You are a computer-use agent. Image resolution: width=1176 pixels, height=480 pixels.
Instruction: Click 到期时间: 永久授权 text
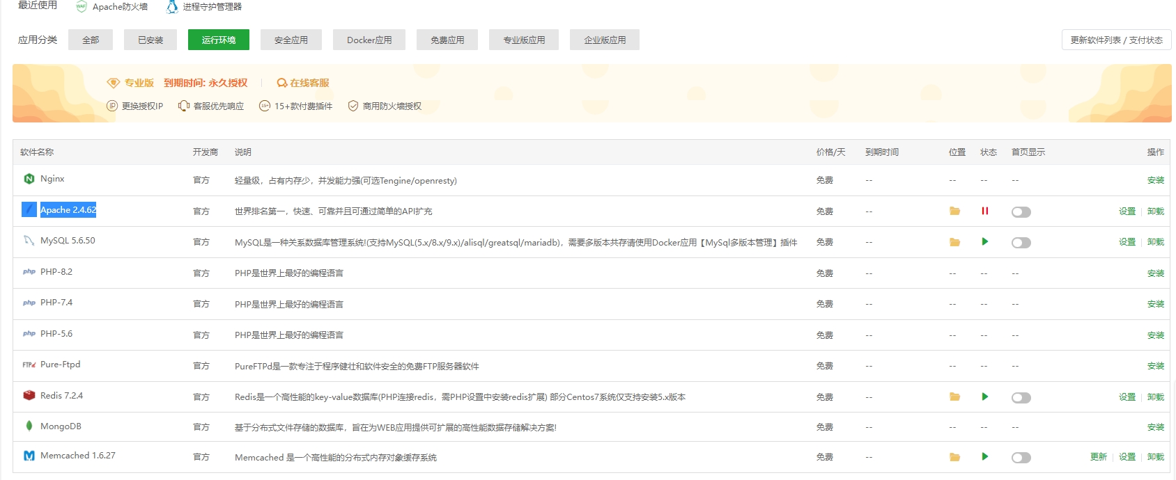[206, 83]
